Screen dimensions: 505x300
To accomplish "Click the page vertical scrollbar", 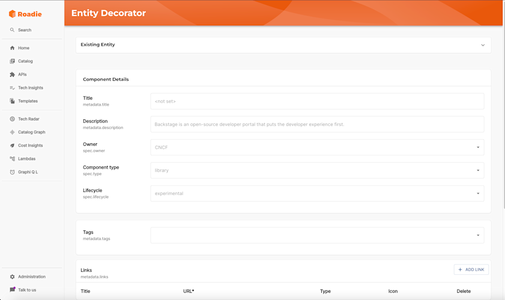I will click(504, 104).
